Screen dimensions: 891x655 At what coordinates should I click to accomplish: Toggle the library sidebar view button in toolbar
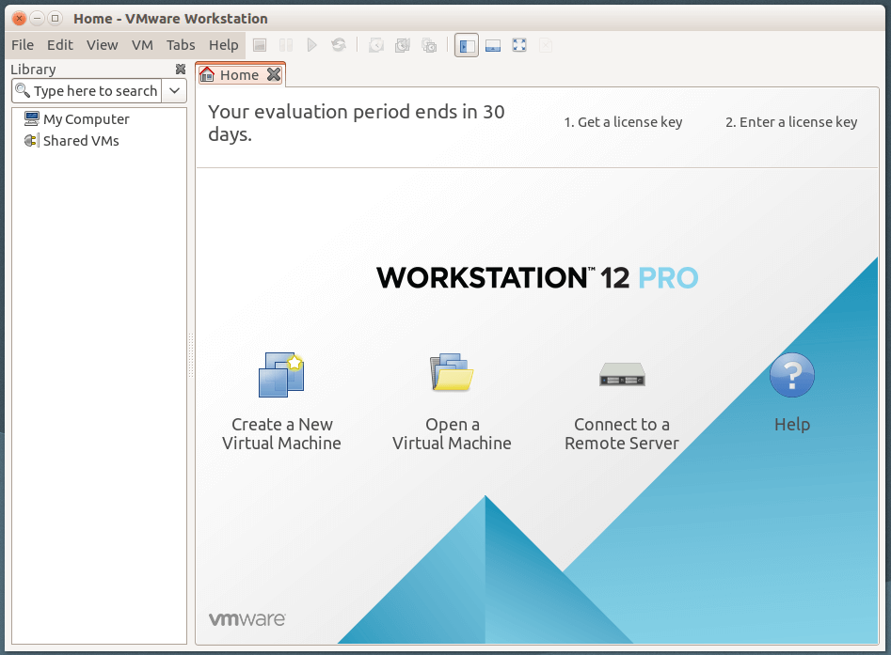click(466, 45)
